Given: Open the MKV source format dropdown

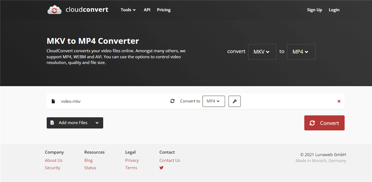Looking at the screenshot, I should pos(262,52).
